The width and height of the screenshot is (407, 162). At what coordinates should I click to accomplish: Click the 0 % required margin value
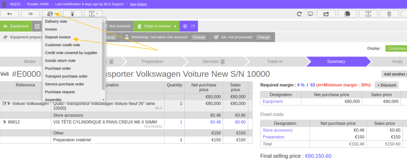pos(301,85)
